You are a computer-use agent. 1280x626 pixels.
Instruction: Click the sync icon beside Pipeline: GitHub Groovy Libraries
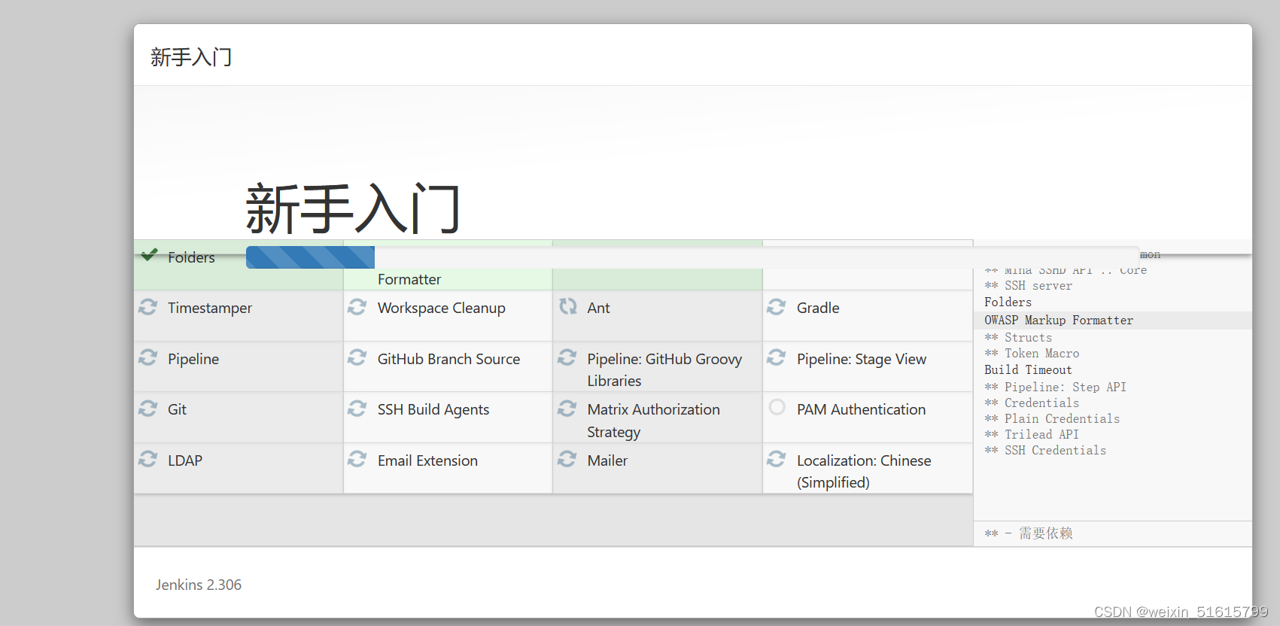click(567, 358)
